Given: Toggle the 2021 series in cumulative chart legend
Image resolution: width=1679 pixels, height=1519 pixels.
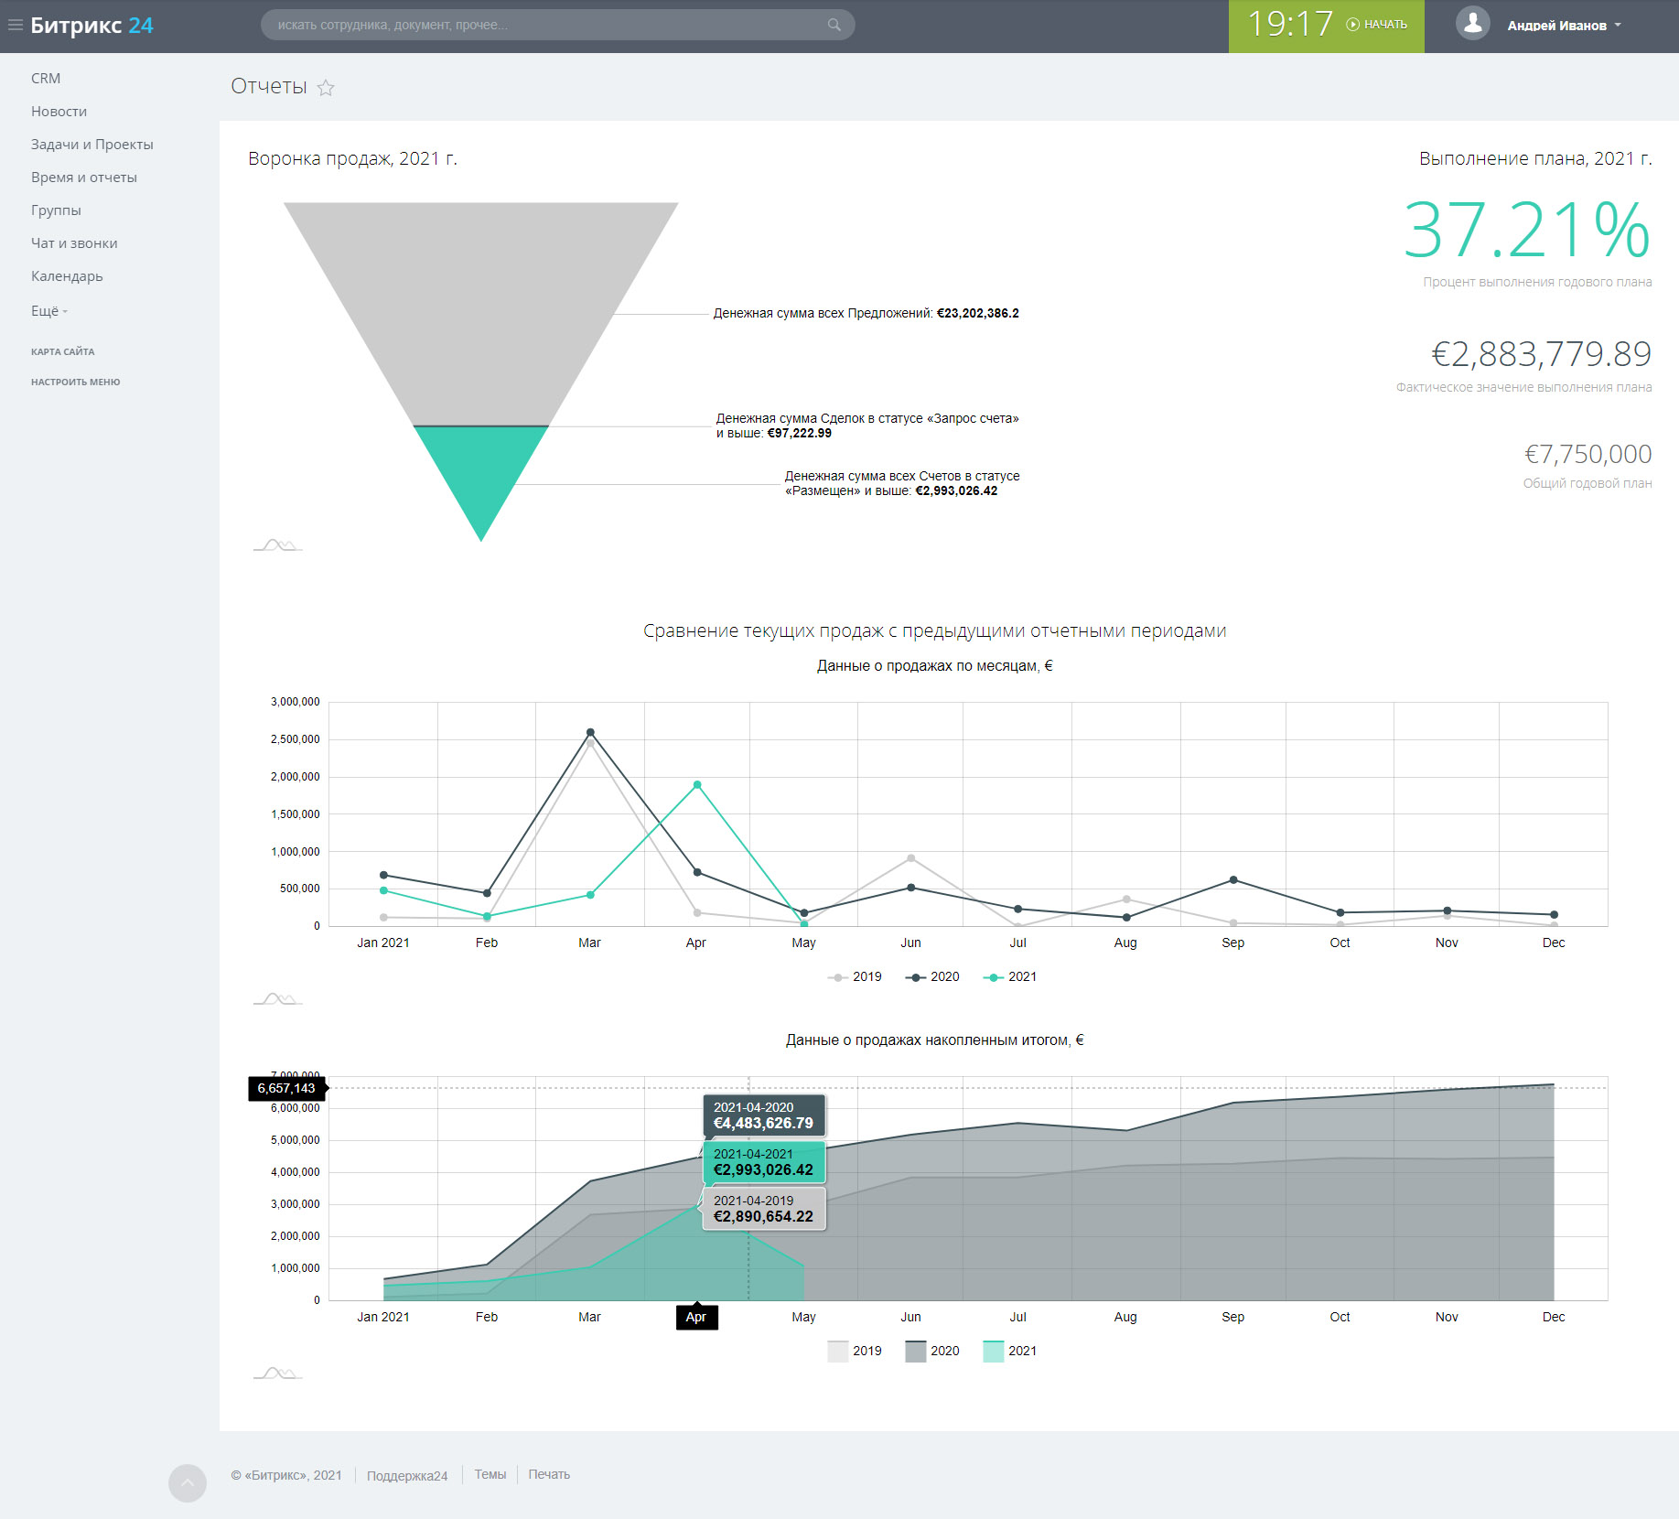Looking at the screenshot, I should click(1010, 1352).
